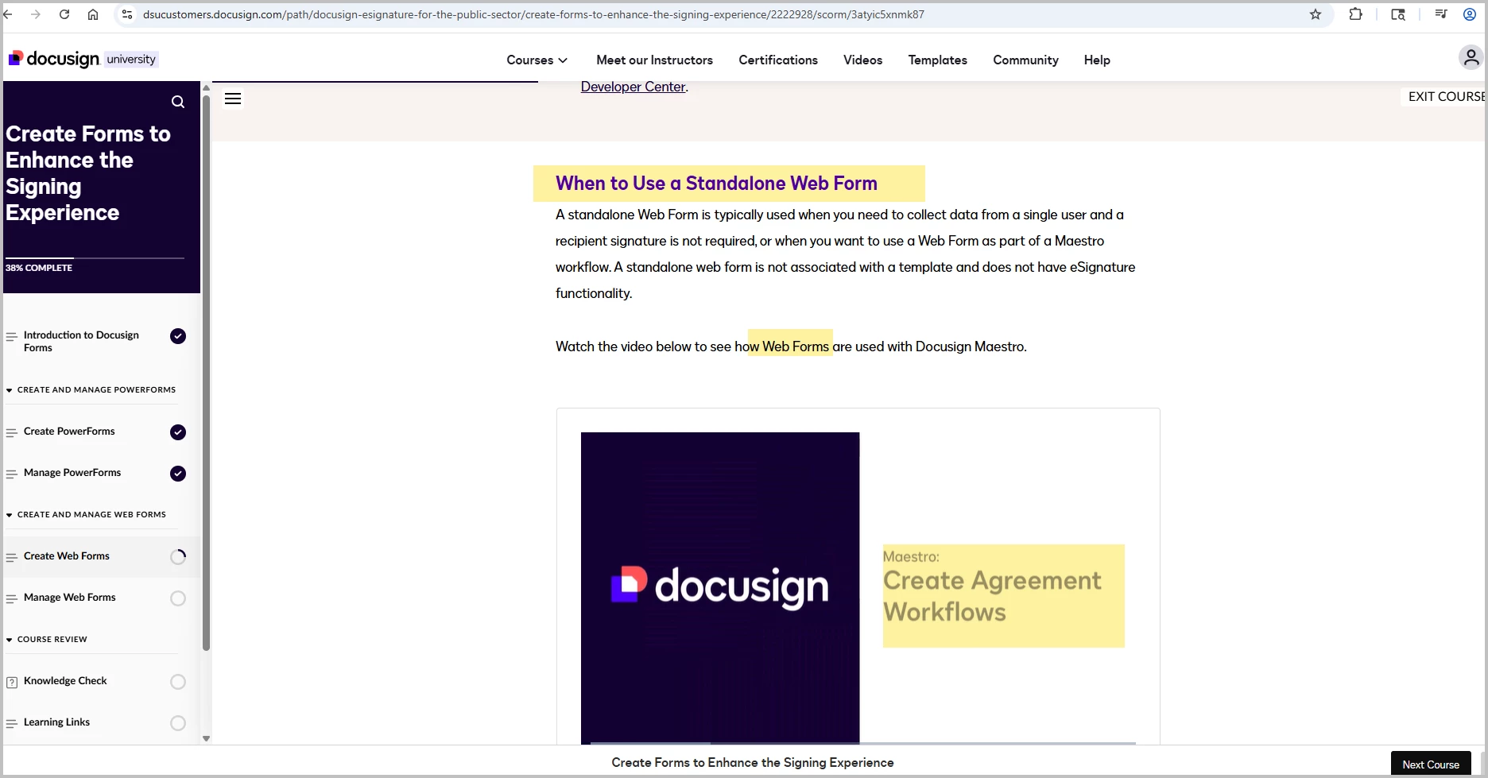Click completed checkmark for Introduction to Docusign Forms
The height and width of the screenshot is (778, 1488).
coord(178,336)
